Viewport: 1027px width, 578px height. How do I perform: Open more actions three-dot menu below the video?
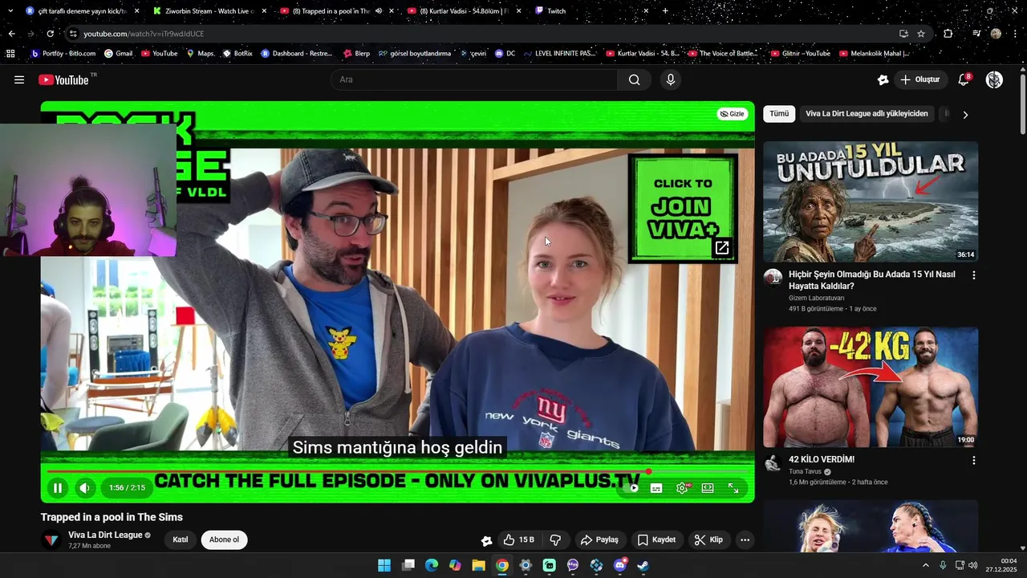tap(745, 539)
